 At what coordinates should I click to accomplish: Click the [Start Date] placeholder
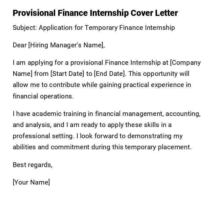tap(67, 74)
